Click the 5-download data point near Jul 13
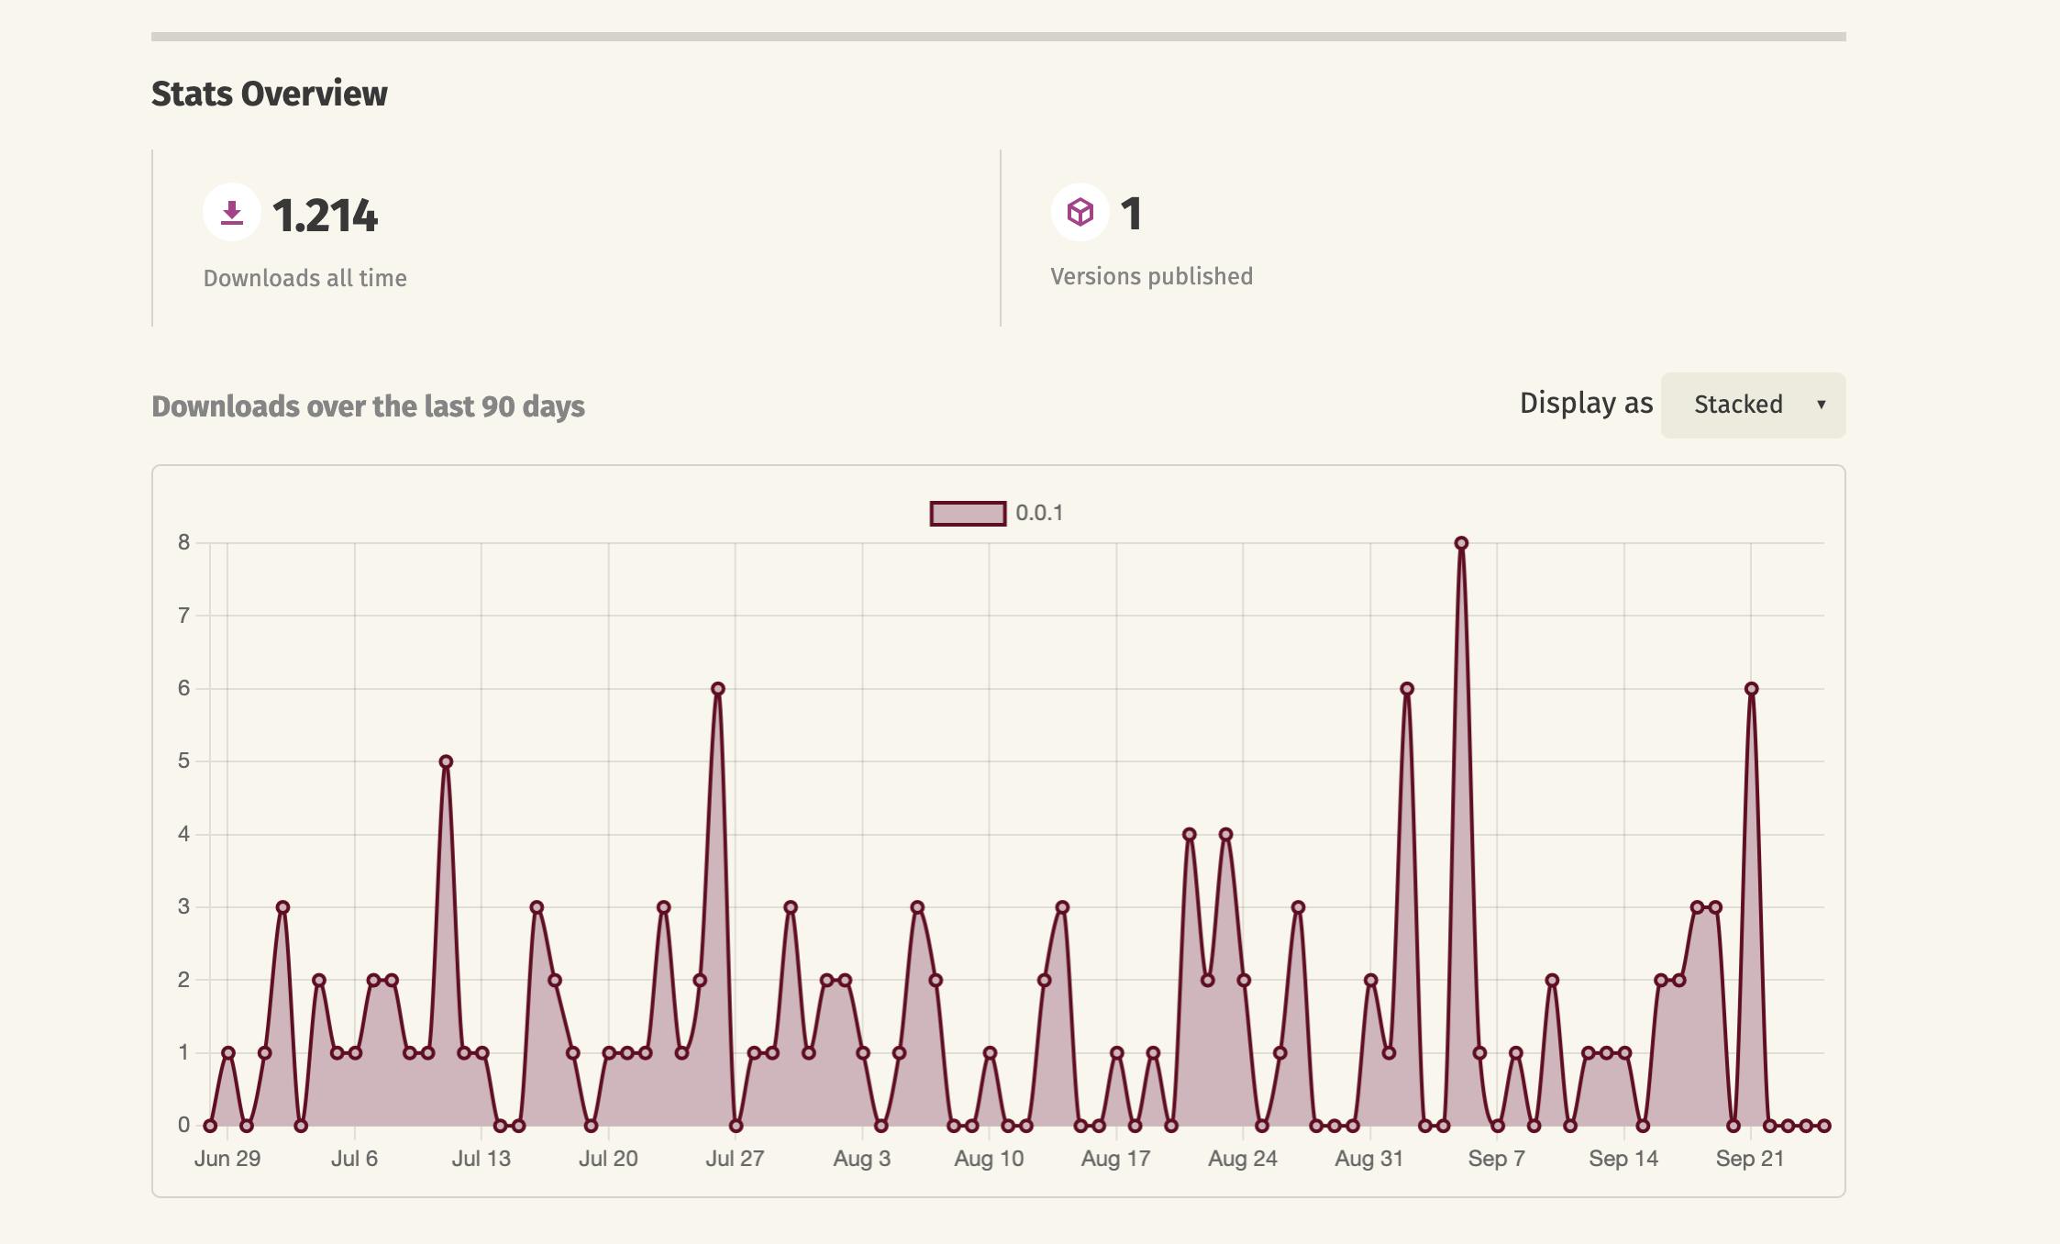The height and width of the screenshot is (1244, 2060). point(446,761)
